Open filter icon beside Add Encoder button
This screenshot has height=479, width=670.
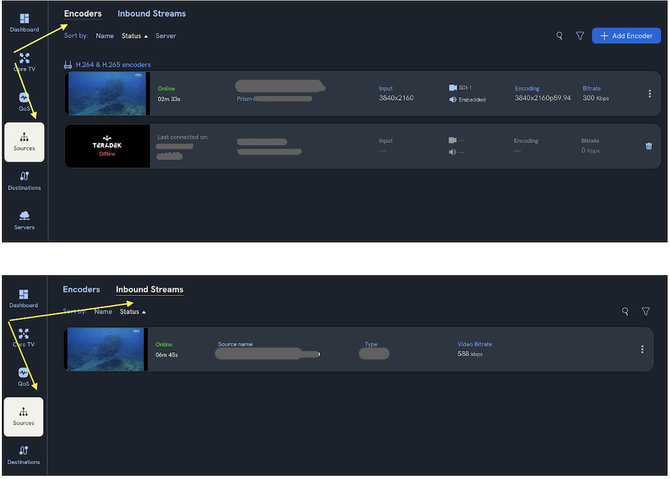point(579,36)
